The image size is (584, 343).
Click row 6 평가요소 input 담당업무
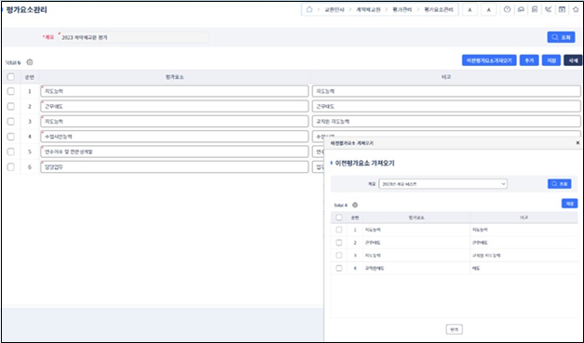click(175, 167)
